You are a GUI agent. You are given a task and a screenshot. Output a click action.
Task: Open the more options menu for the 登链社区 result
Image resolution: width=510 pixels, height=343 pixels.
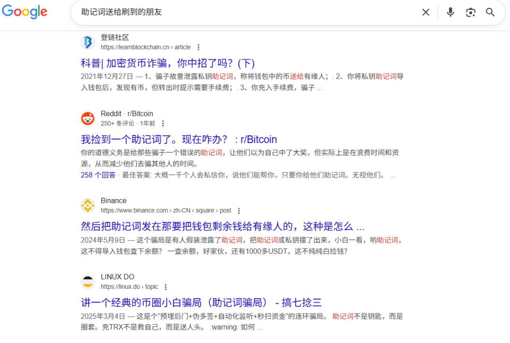click(198, 47)
